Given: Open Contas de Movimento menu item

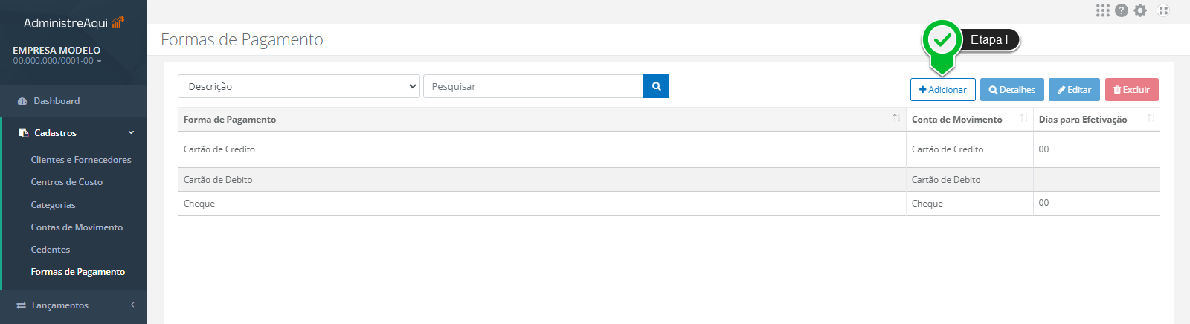Looking at the screenshot, I should tap(77, 227).
